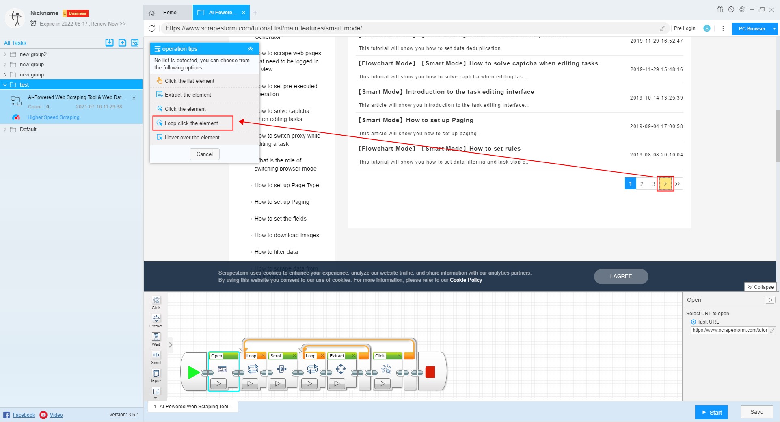Open the three-dot browser menu
The height and width of the screenshot is (422, 780).
pos(723,28)
